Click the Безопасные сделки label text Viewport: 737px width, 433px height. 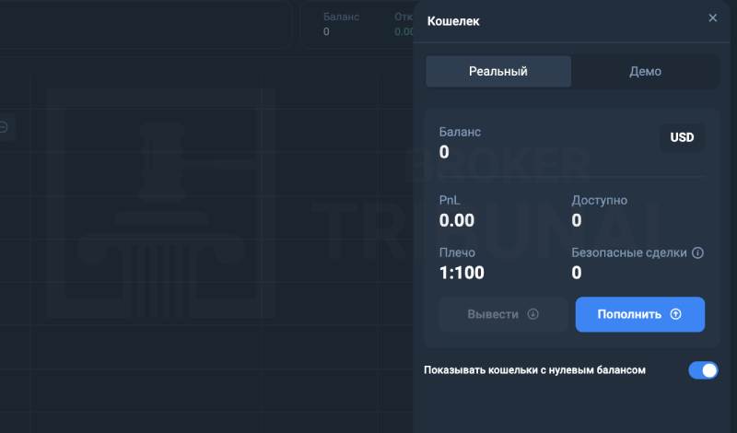(x=629, y=253)
